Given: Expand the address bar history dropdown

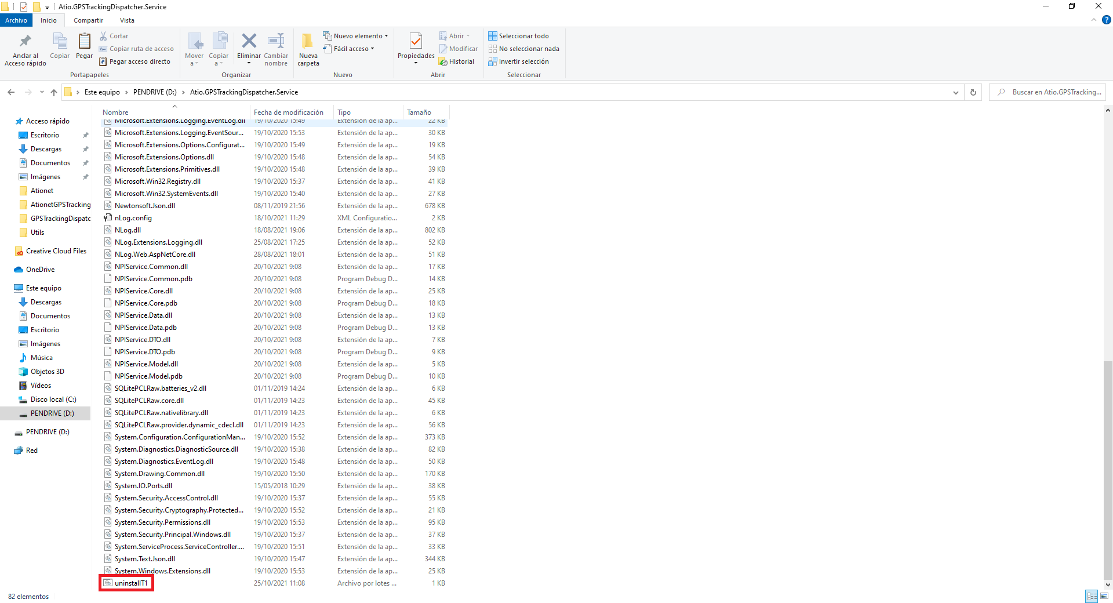Looking at the screenshot, I should (x=956, y=92).
